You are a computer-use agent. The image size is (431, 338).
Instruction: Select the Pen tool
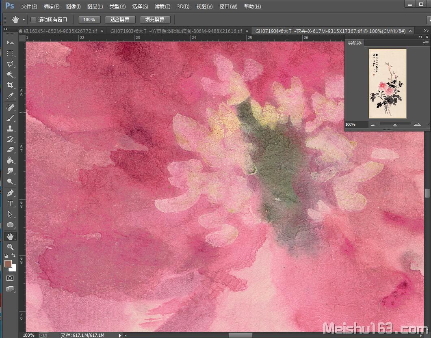(x=10, y=193)
